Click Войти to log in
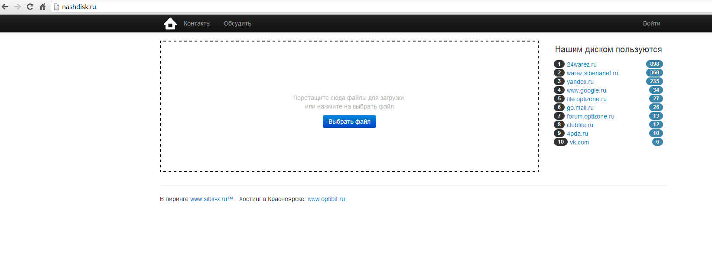This screenshot has height=272, width=712. (651, 23)
